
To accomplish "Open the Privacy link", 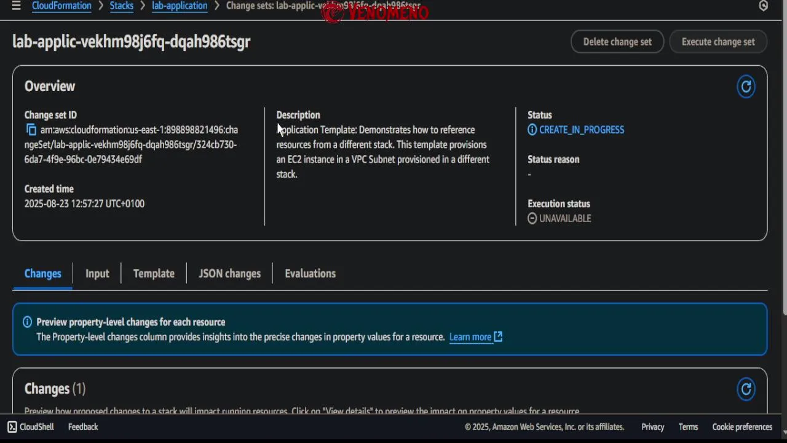I will point(652,427).
